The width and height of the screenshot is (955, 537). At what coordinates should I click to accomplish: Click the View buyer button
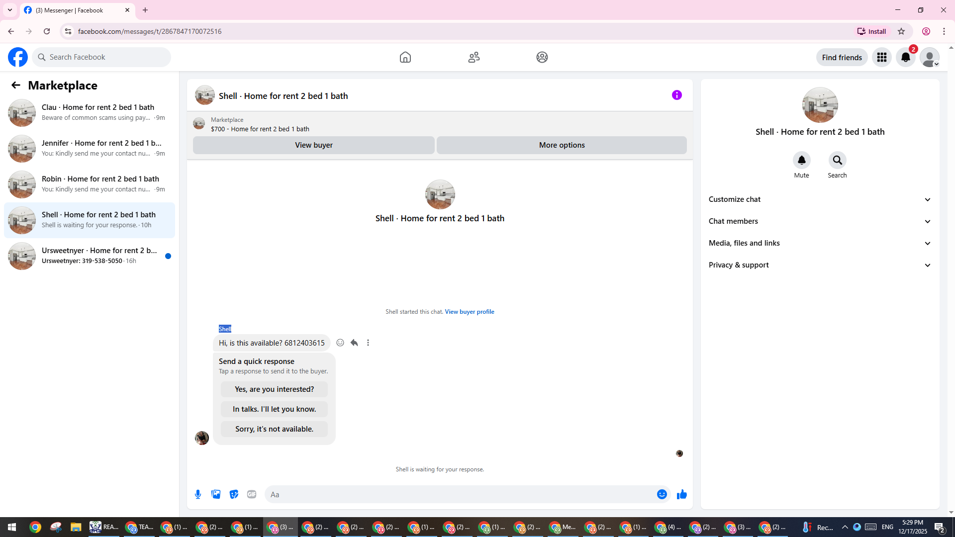point(313,145)
